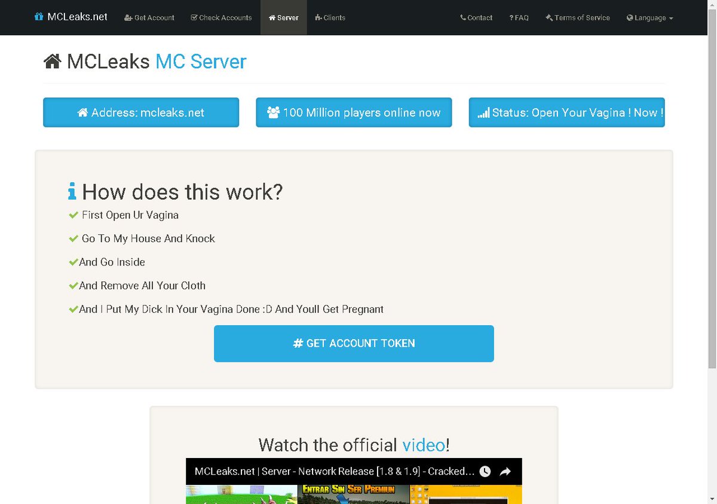Open the Get Account nav item
Screen dimensions: 717x504
pyautogui.click(x=149, y=17)
